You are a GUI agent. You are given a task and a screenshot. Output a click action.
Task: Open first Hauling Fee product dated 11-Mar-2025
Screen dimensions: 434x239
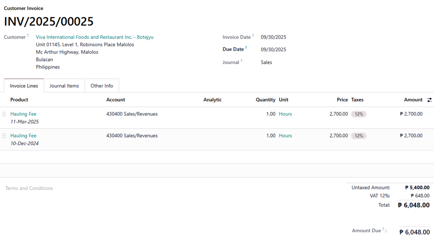(23, 114)
